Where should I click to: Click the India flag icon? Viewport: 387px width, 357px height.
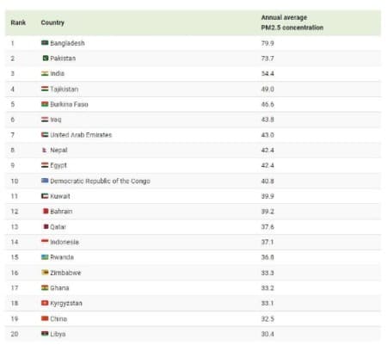point(45,73)
